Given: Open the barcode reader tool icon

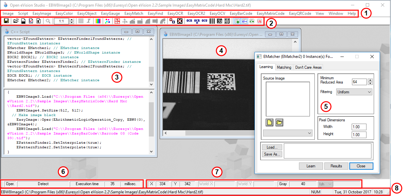Looking at the screenshot, I should (x=212, y=21).
